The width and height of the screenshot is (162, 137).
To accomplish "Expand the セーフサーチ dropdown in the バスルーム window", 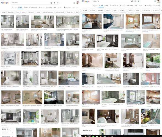I will pyautogui.click(x=156, y=5).
